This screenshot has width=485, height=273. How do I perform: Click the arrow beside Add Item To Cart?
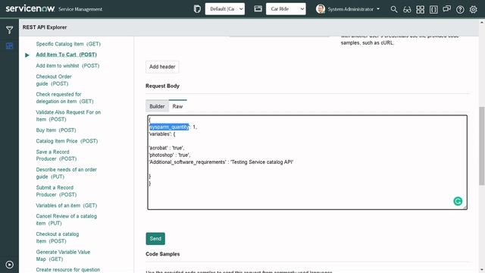pyautogui.click(x=27, y=55)
